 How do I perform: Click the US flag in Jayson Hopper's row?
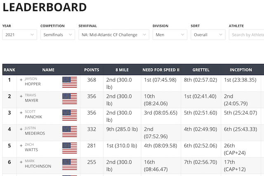(x=70, y=82)
